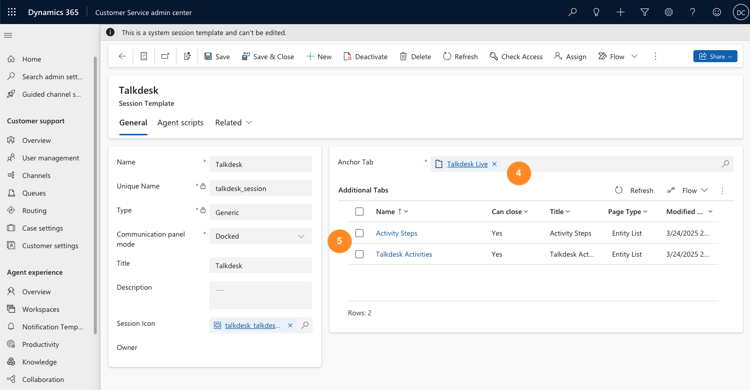Open the settings gear icon

coord(669,12)
